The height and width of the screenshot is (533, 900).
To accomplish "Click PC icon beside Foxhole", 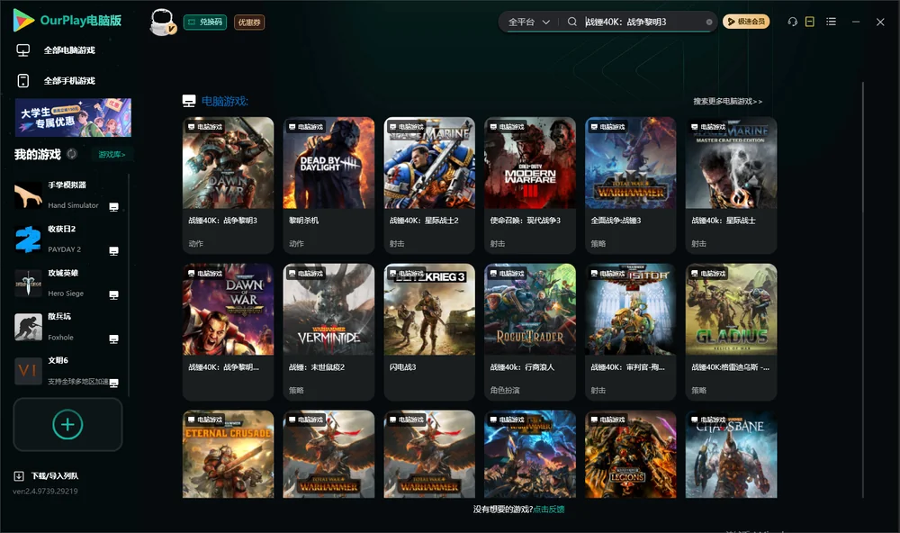I will [113, 339].
